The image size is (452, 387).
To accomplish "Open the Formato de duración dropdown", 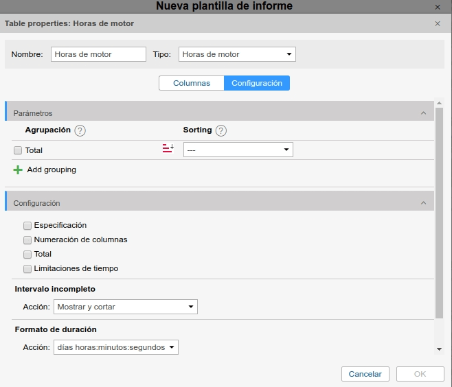I will coord(116,347).
